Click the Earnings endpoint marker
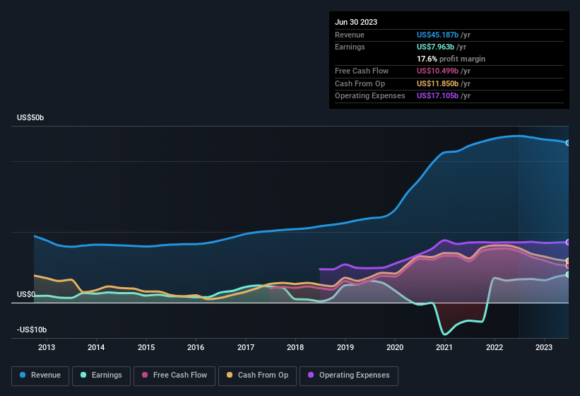 (568, 274)
